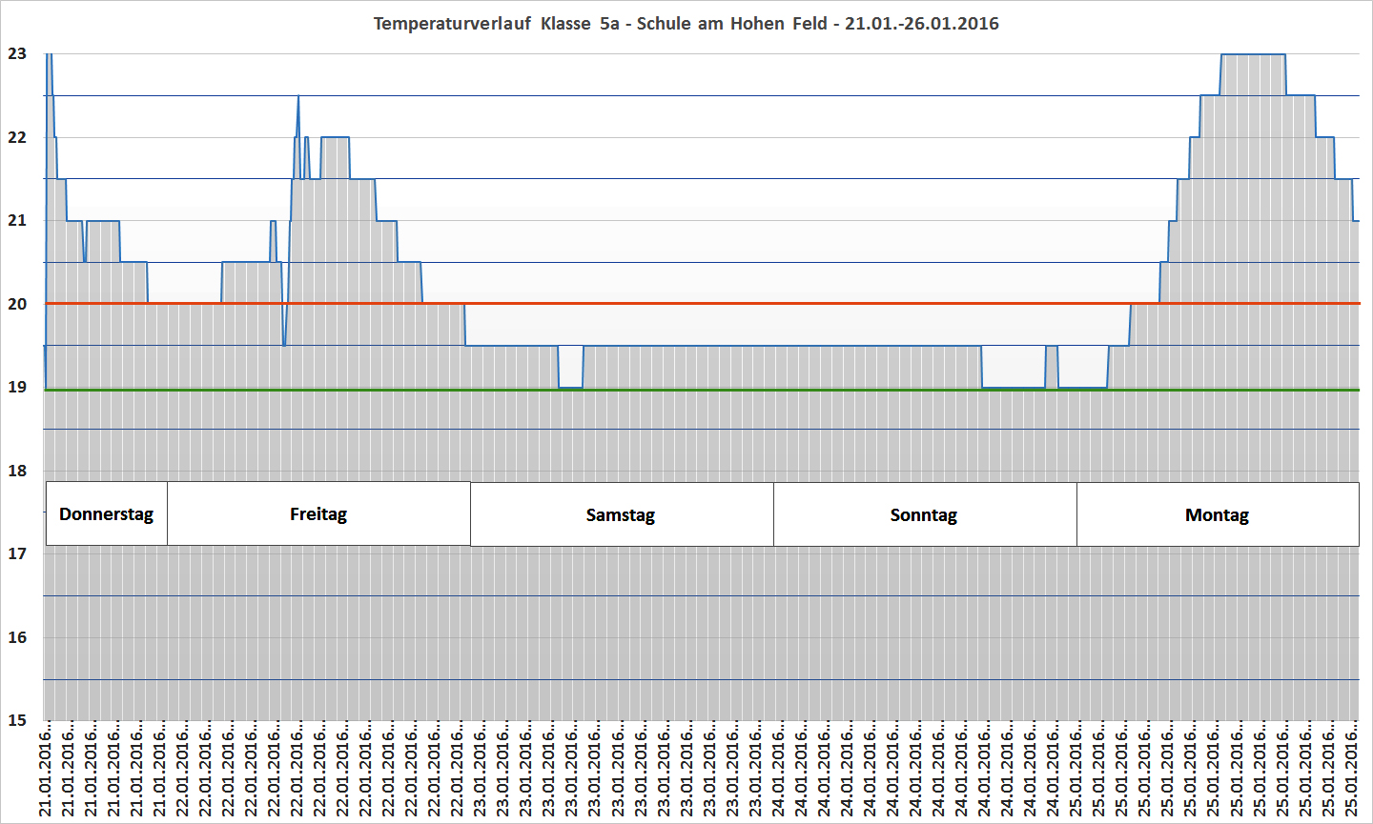This screenshot has height=824, width=1373.
Task: Click the chart title 'Temperaturverlauf Klasse 5a'
Action: click(x=686, y=24)
